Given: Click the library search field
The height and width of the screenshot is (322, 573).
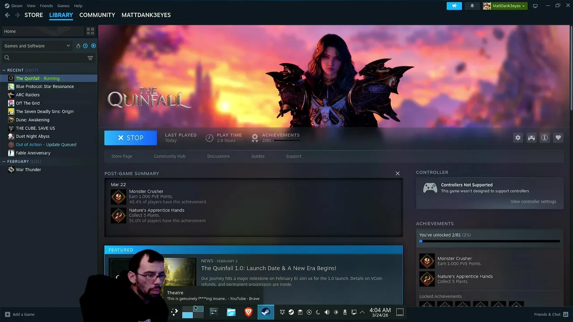Looking at the screenshot, I should click(43, 58).
